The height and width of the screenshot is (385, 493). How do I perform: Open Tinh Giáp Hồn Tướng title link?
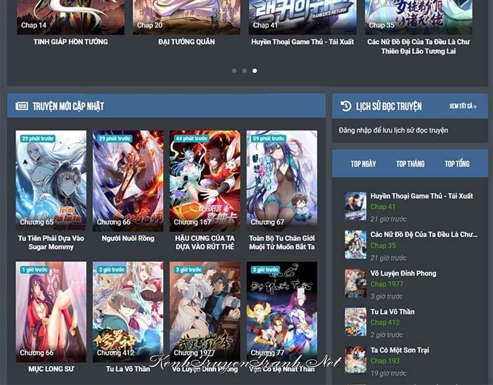tap(71, 42)
